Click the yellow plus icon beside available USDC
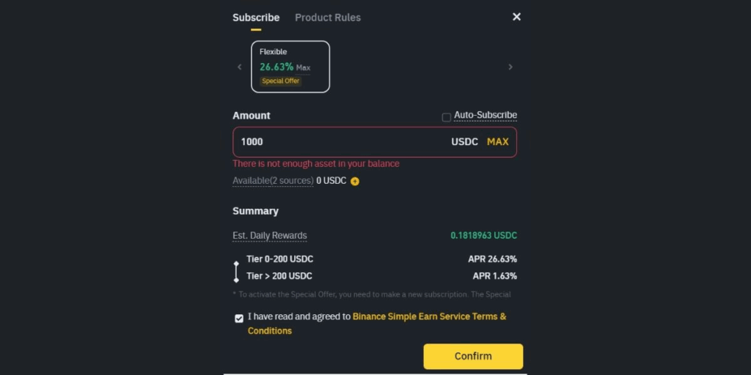This screenshot has height=375, width=751. tap(355, 181)
